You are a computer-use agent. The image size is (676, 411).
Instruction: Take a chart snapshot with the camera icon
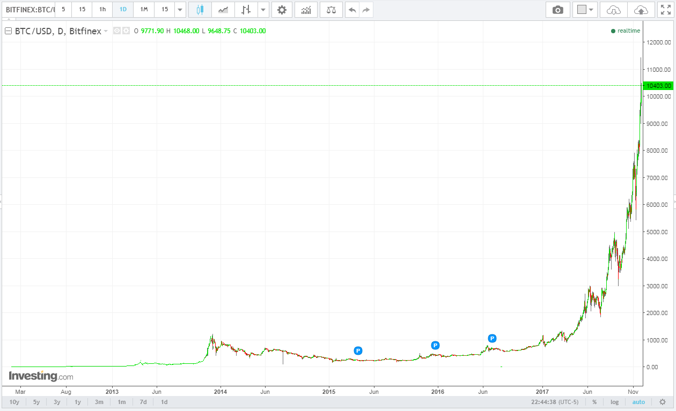pyautogui.click(x=558, y=10)
